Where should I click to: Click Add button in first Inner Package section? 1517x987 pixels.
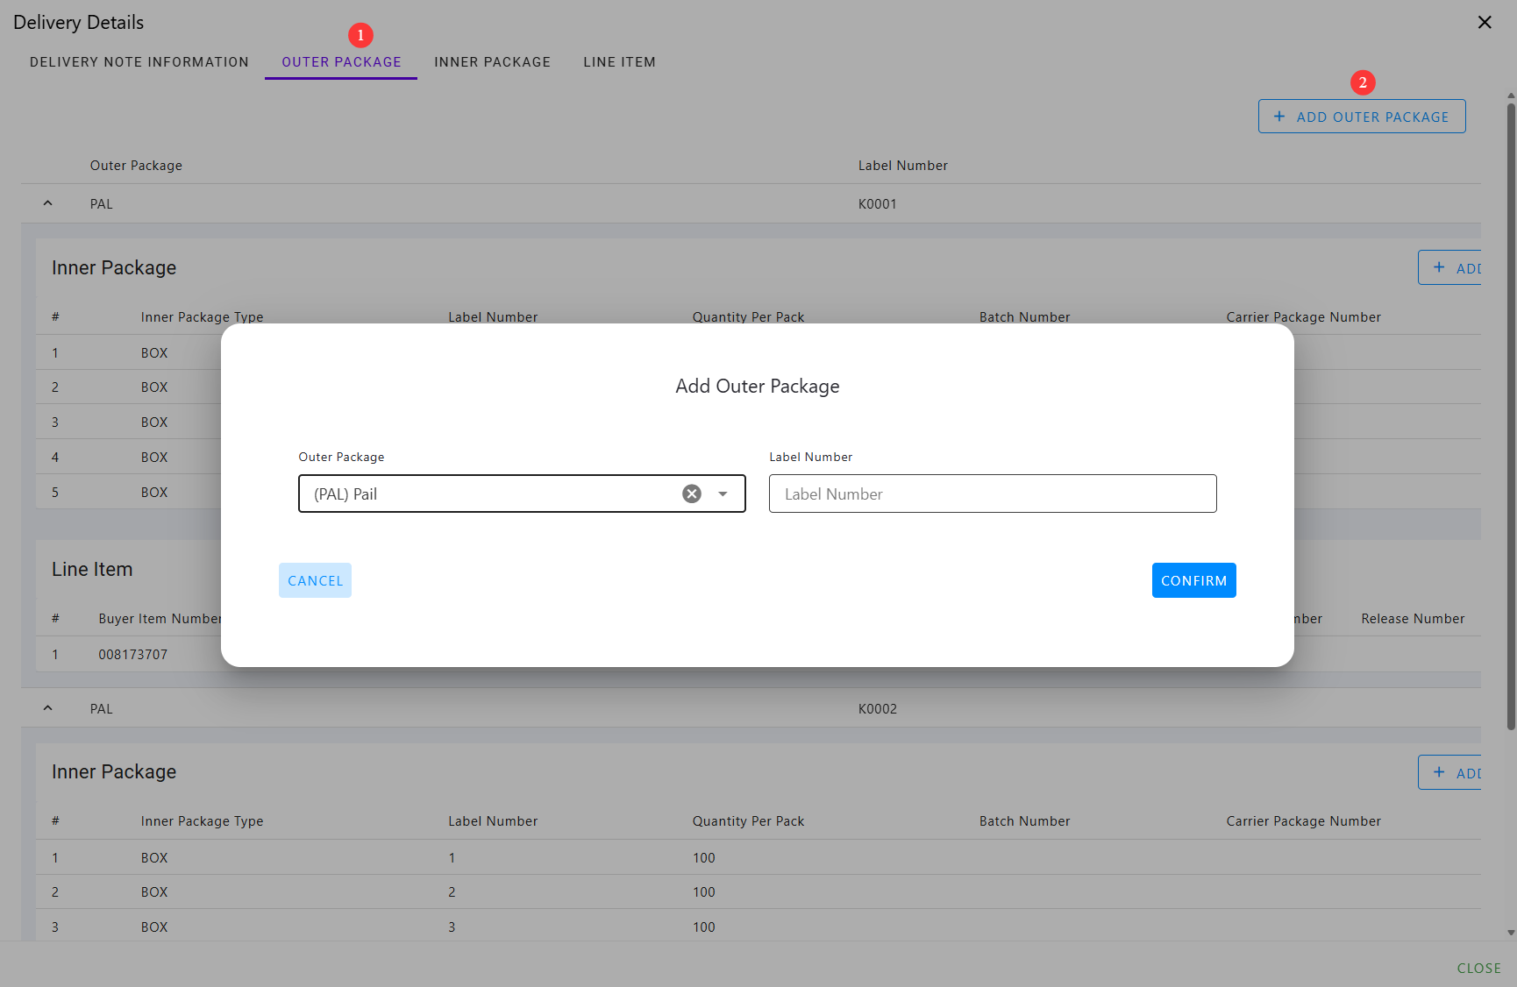pos(1451,268)
